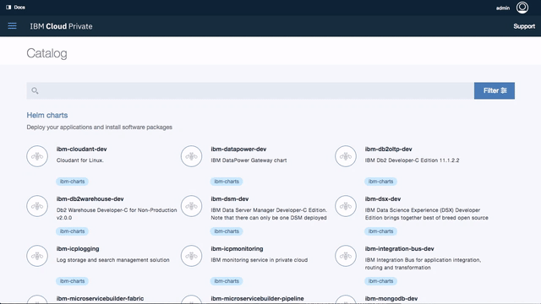
Task: Open the ibm-mongodb-dev chart title
Action: pyautogui.click(x=391, y=298)
